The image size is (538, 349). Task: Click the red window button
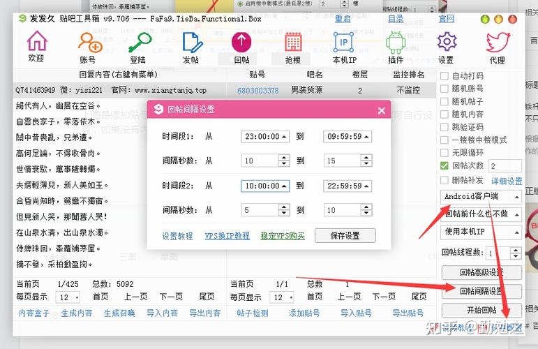click(512, 20)
